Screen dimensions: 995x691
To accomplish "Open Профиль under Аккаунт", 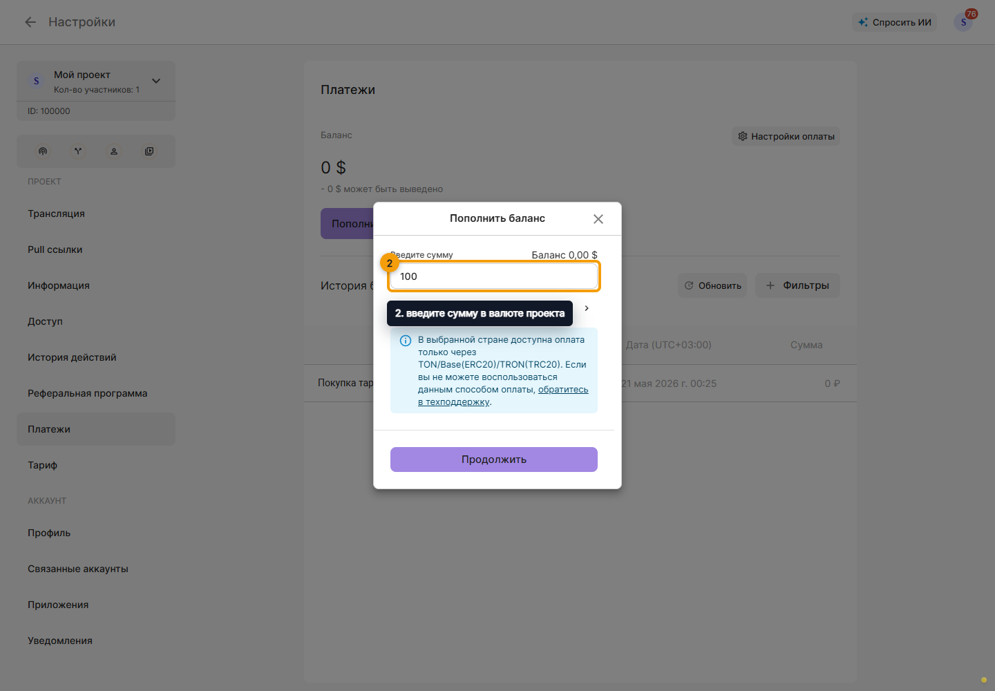I will pos(96,533).
